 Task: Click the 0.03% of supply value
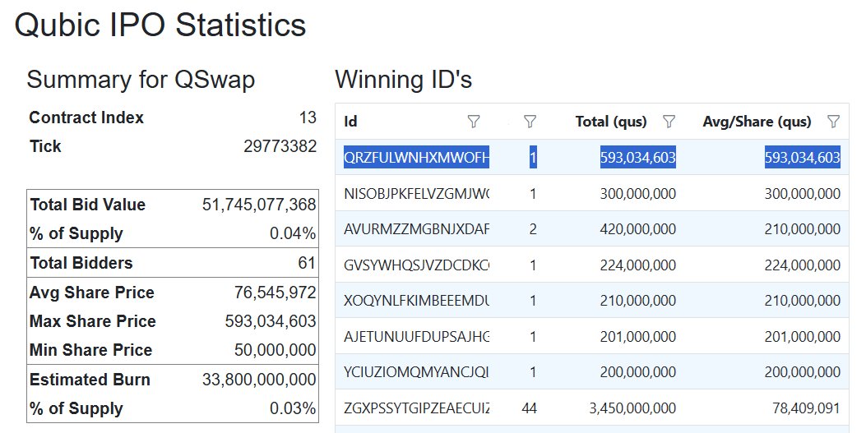[293, 408]
